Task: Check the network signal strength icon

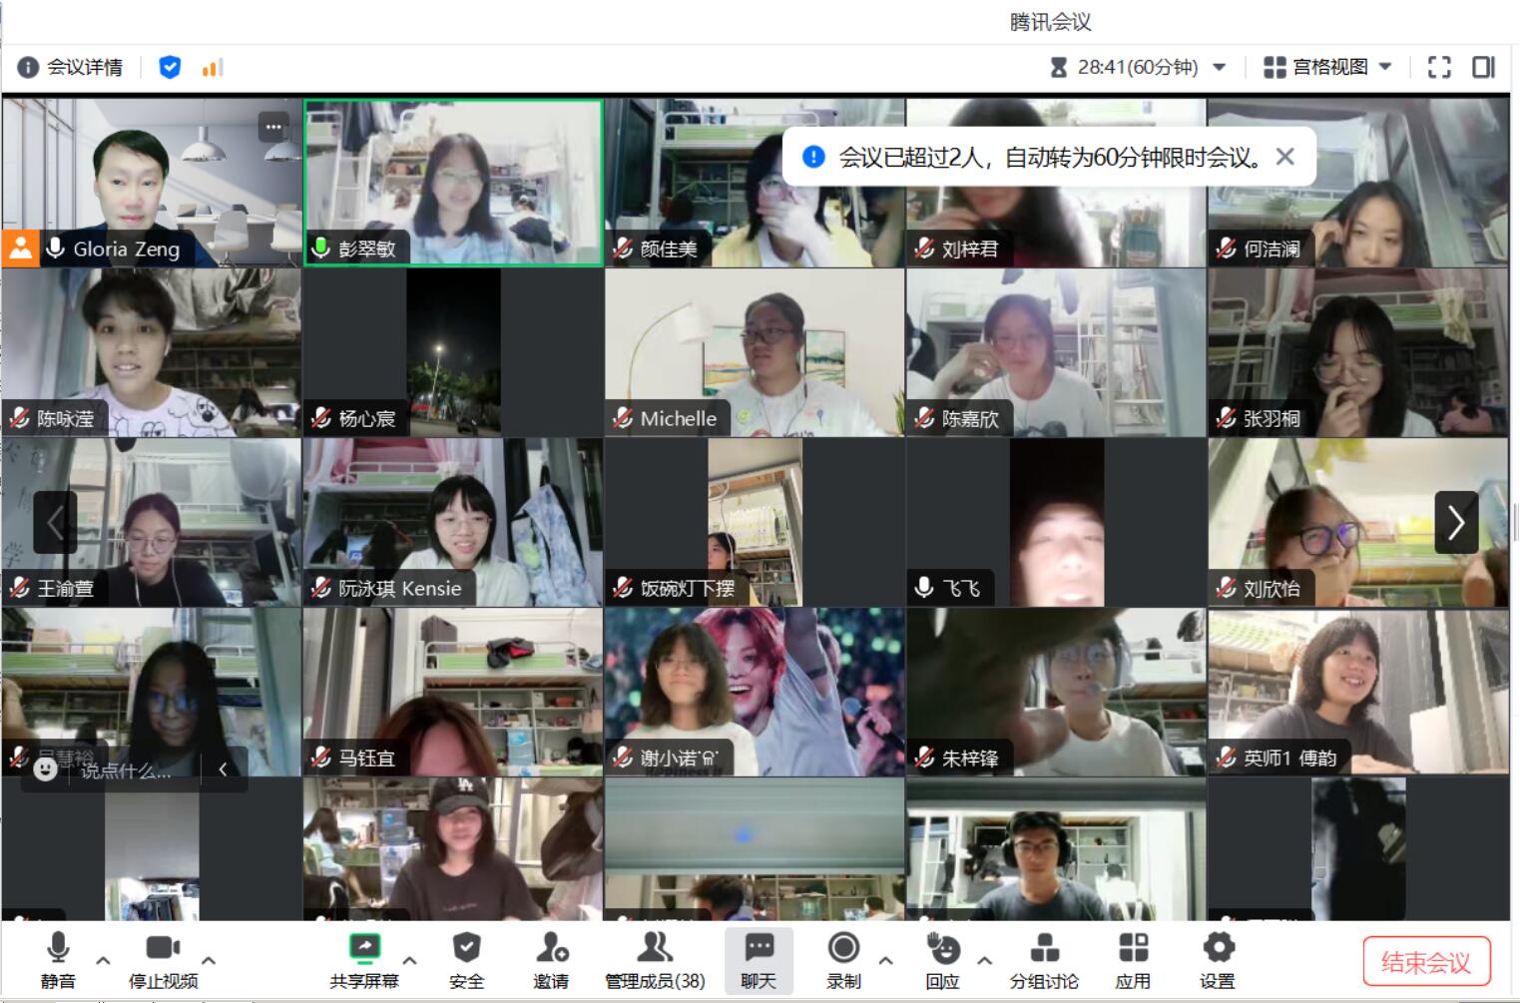Action: 212,67
